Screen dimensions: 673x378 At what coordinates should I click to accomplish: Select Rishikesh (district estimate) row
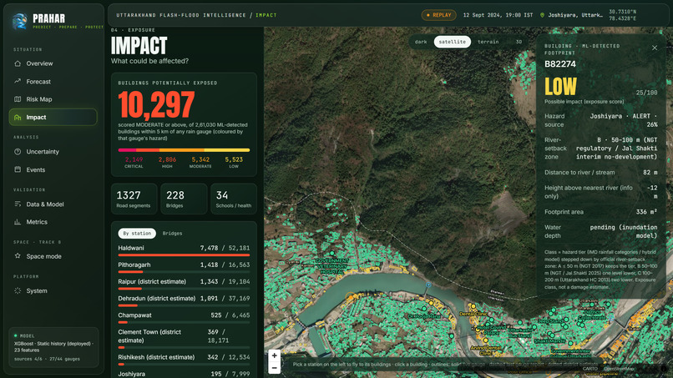tap(184, 360)
